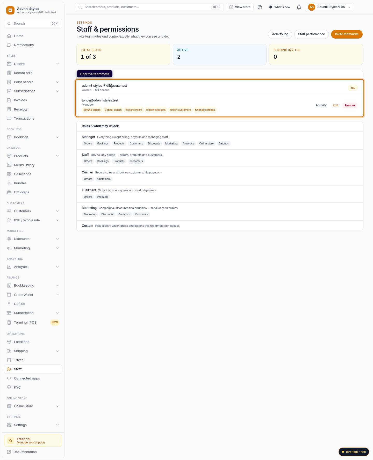Click the Refund orders permission tag
Screen dimensions: 373x460
[x=92, y=110]
